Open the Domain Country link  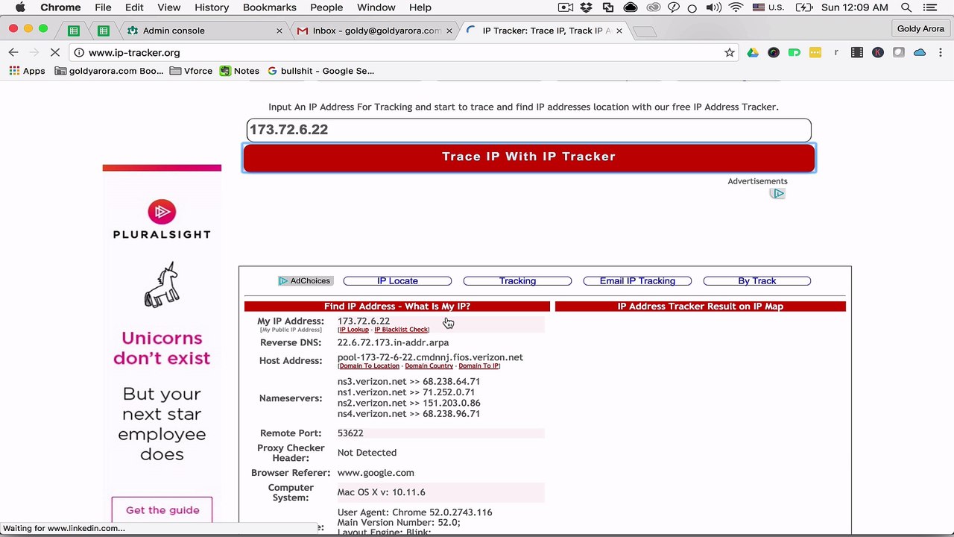pyautogui.click(x=429, y=366)
